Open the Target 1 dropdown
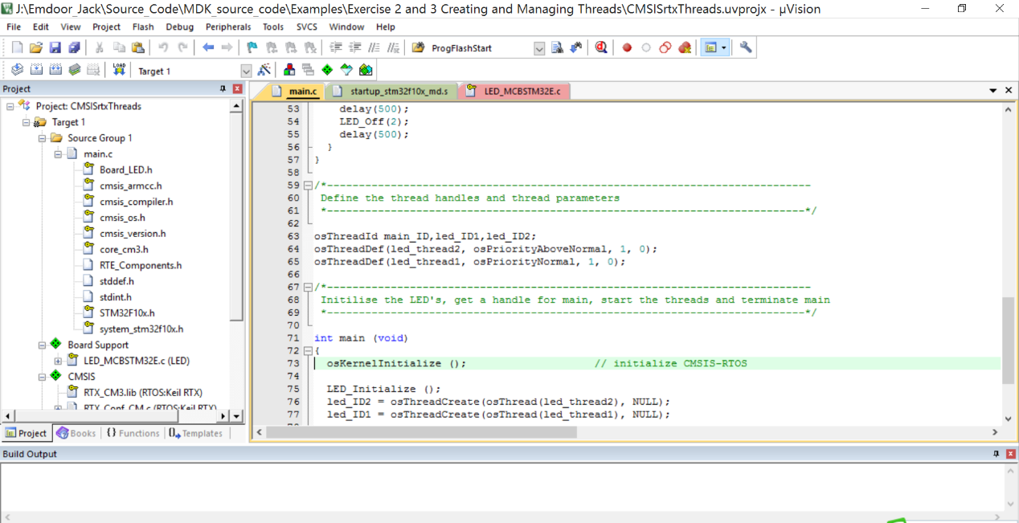 click(246, 72)
